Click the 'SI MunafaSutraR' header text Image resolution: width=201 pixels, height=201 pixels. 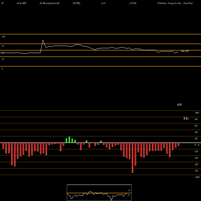click(x=49, y=3)
